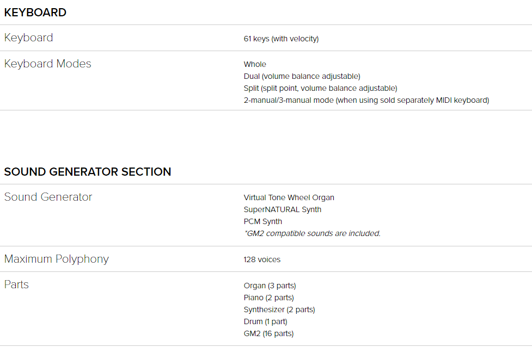Click 'Virtual Tone Wheel Organ' text

pos(289,197)
